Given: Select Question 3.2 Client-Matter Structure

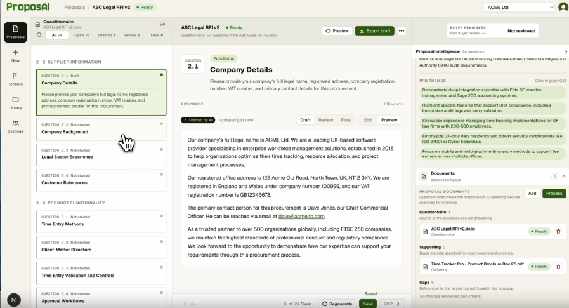Looking at the screenshot, I should pyautogui.click(x=101, y=247).
